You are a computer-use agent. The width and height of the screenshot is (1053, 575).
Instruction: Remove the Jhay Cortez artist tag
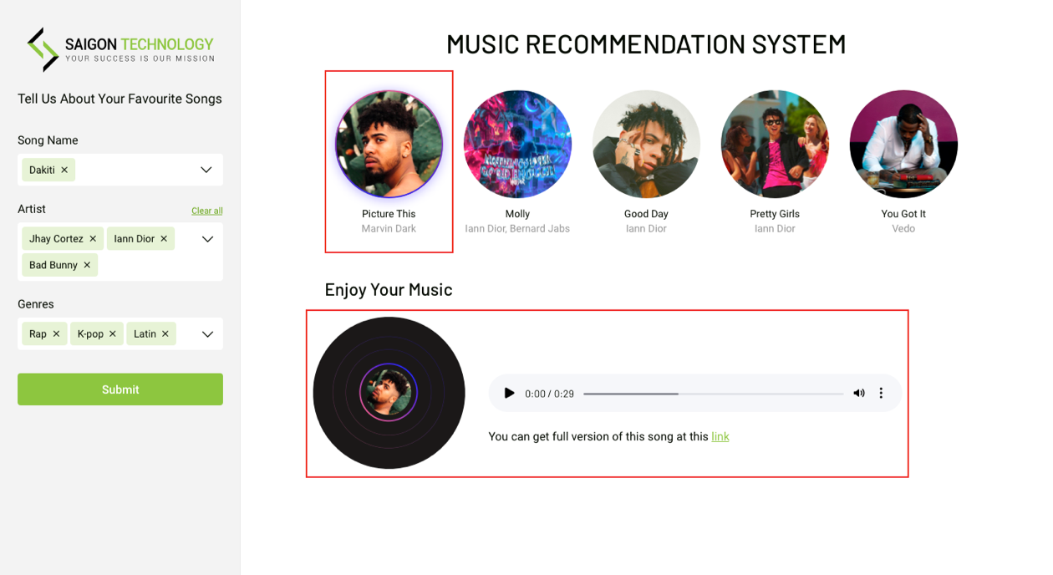tap(93, 239)
